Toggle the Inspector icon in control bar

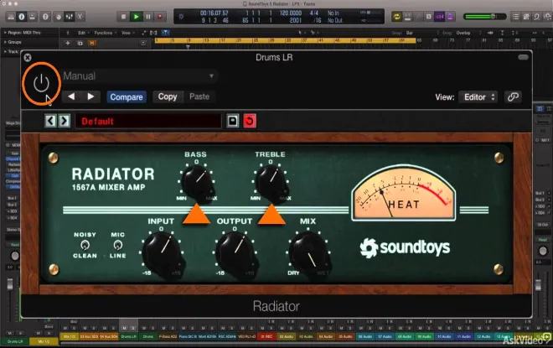point(22,17)
